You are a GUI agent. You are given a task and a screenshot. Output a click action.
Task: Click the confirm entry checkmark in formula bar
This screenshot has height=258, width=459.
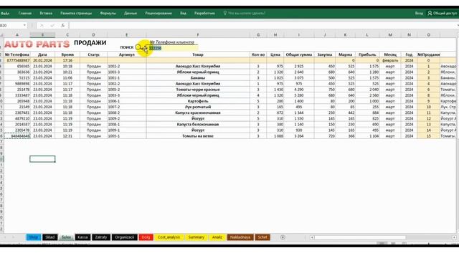pyautogui.click(x=52, y=26)
